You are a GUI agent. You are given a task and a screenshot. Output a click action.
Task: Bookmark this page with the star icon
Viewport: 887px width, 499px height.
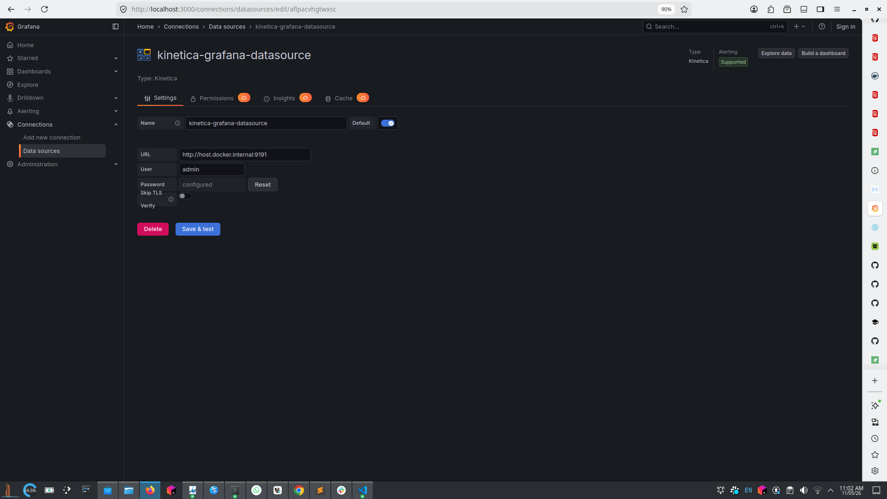[x=684, y=9]
